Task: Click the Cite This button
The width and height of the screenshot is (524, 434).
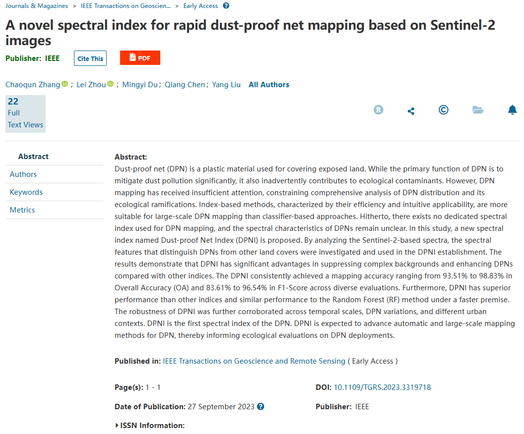Action: click(x=90, y=58)
